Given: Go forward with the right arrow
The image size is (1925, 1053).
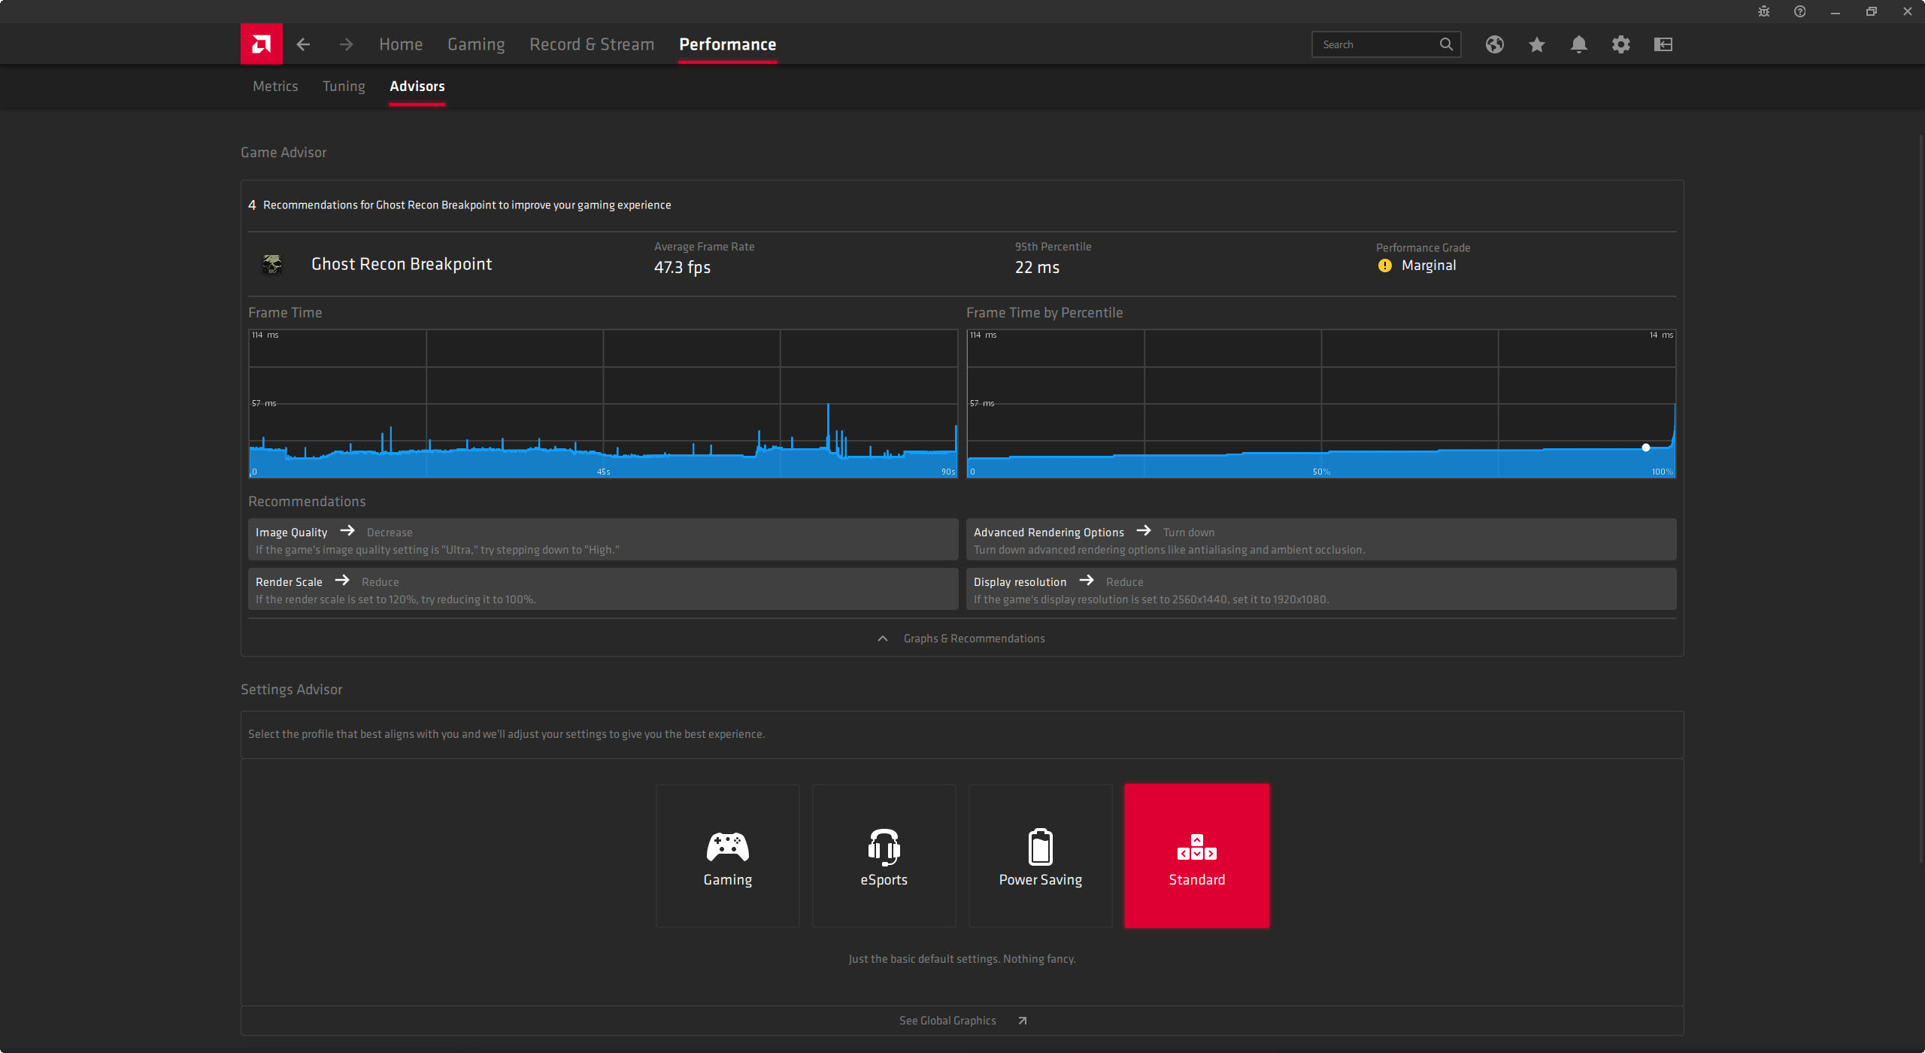Looking at the screenshot, I should [x=346, y=44].
